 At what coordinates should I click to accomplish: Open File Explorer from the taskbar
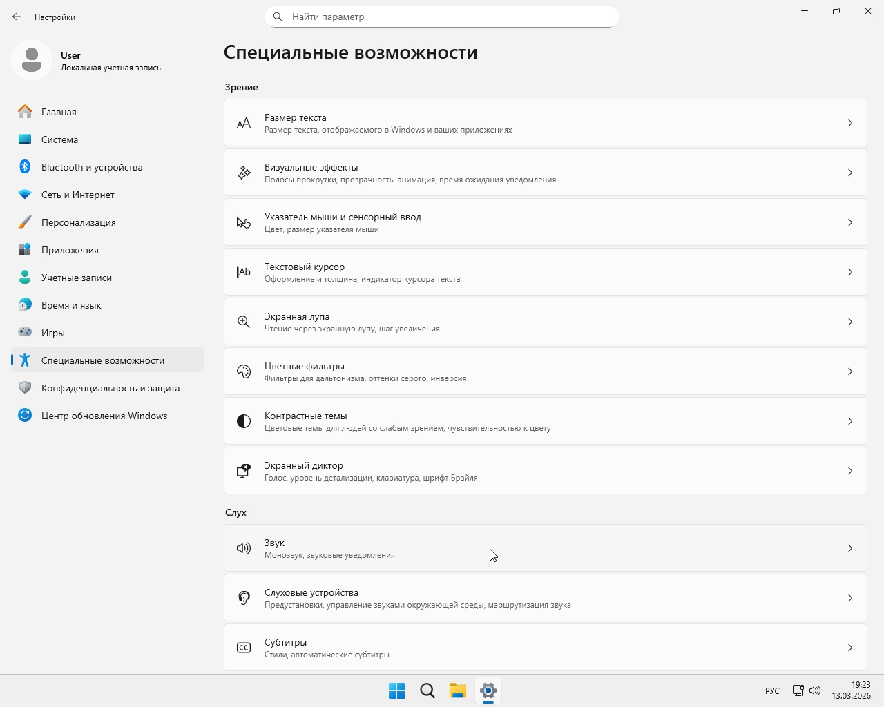click(458, 690)
